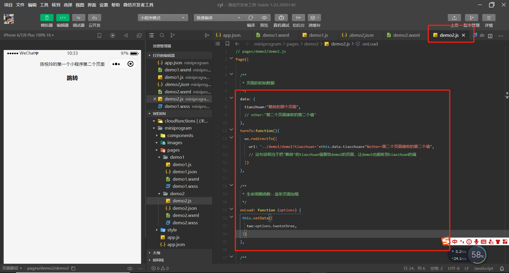
Task: Click the rotate device icon in simulator
Action: coord(99,35)
